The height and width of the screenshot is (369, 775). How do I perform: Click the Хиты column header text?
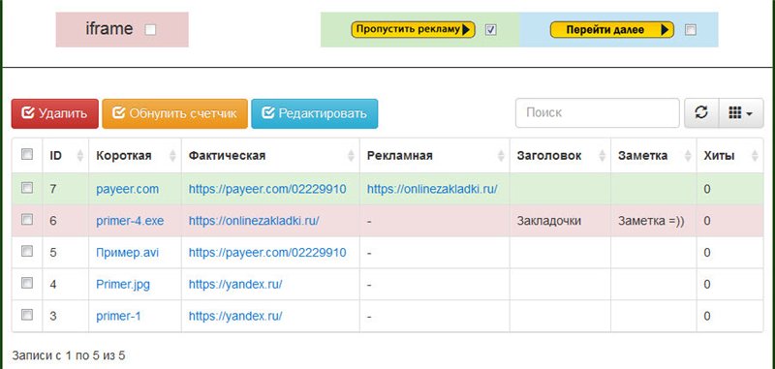pyautogui.click(x=719, y=156)
